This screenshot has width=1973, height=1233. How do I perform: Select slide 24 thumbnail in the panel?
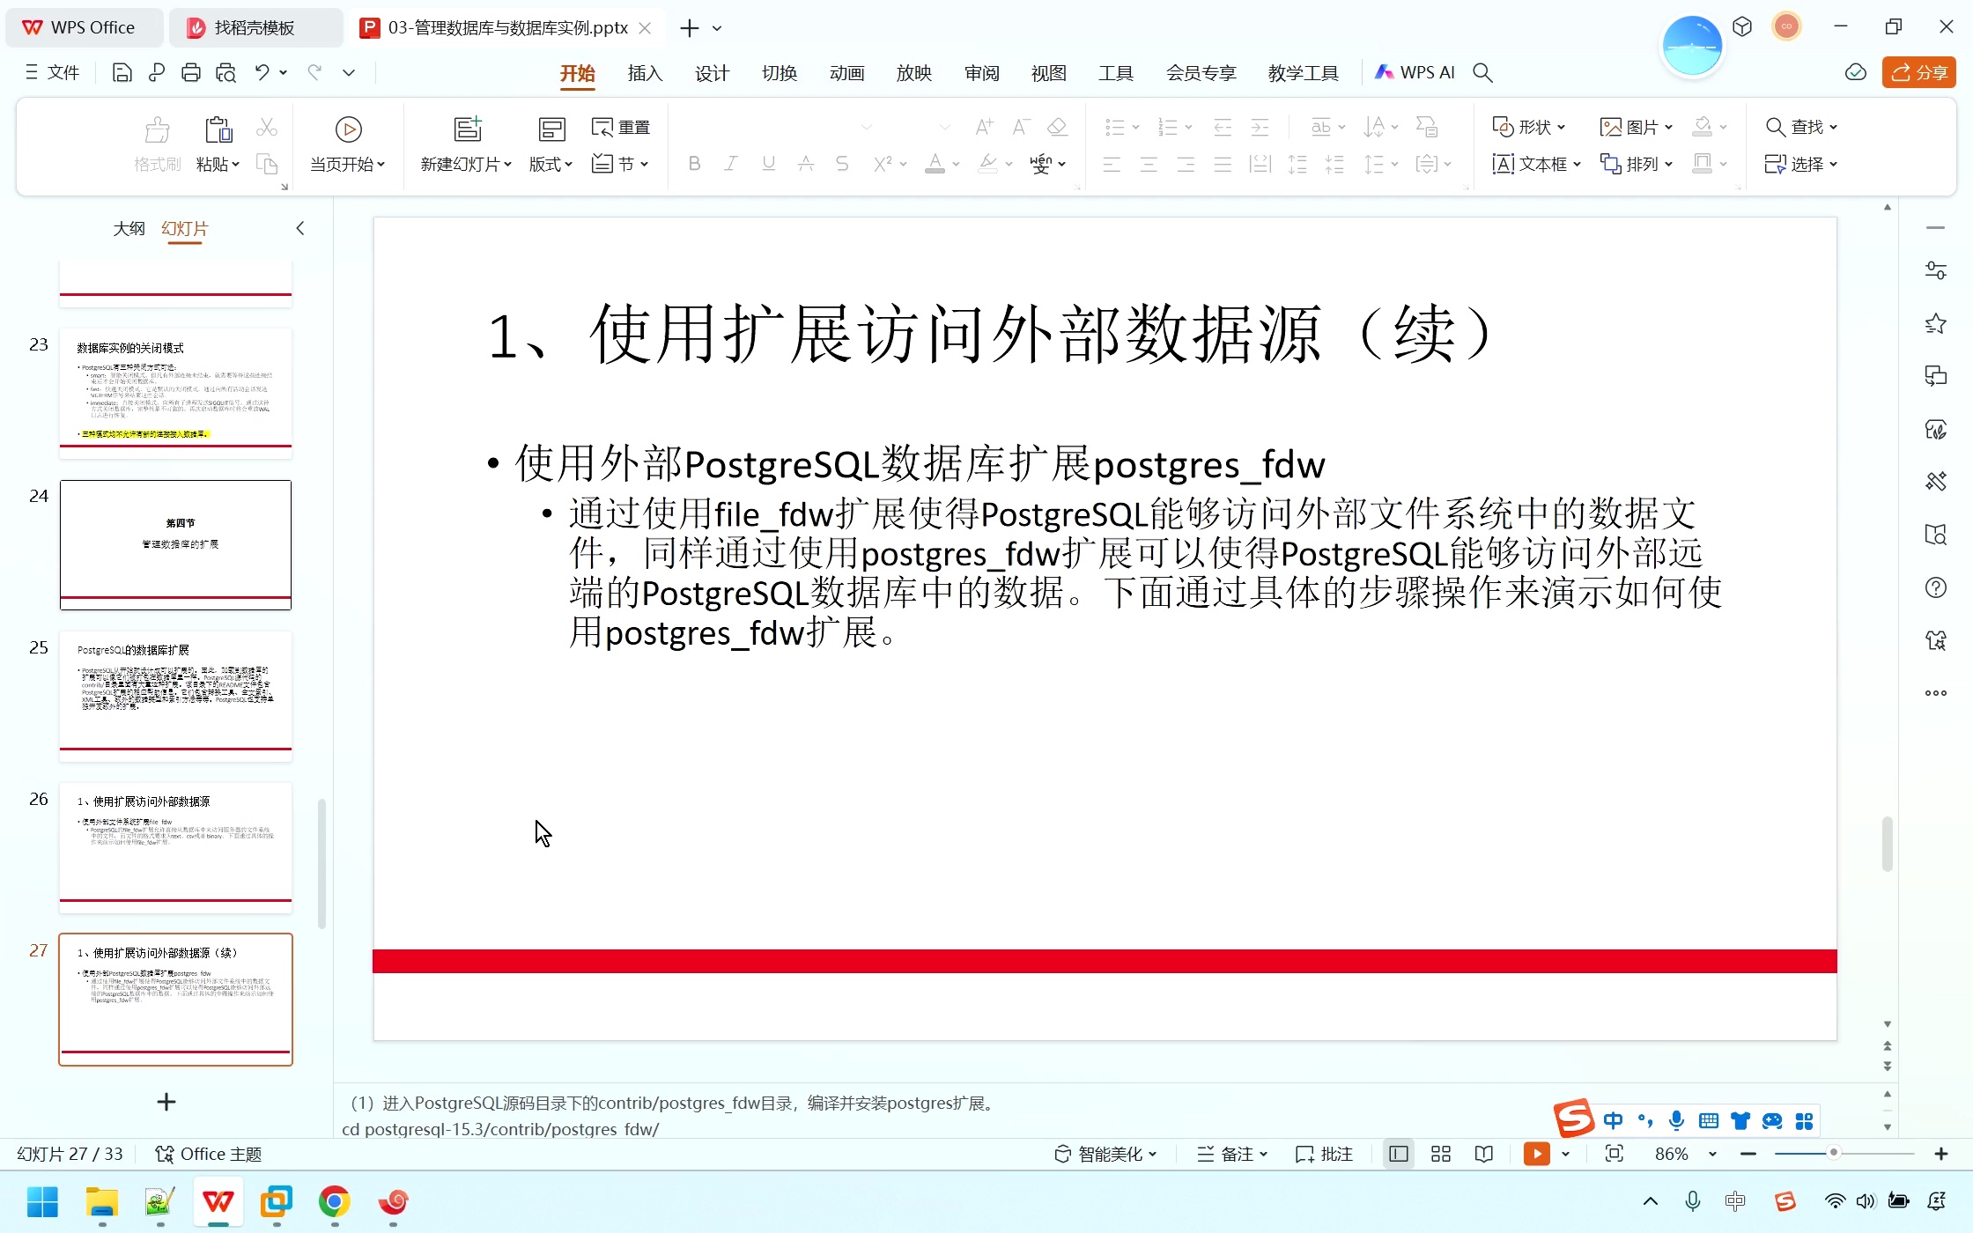click(x=174, y=544)
